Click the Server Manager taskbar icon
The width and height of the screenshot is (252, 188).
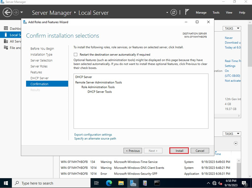pos(133,183)
